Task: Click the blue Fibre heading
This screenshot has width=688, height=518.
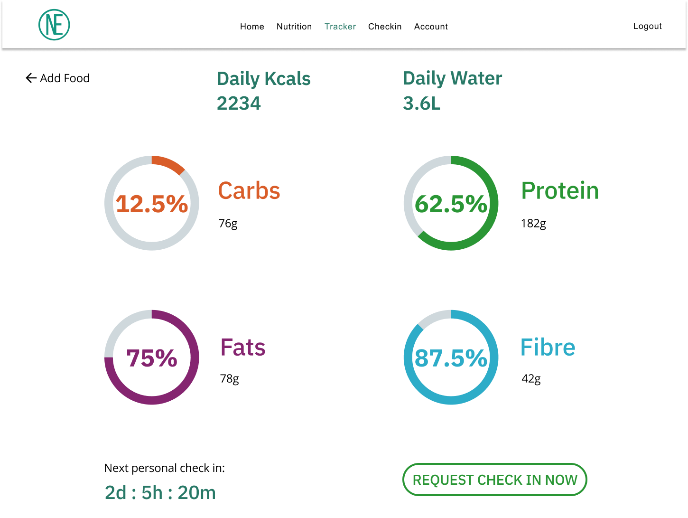Action: pos(548,348)
